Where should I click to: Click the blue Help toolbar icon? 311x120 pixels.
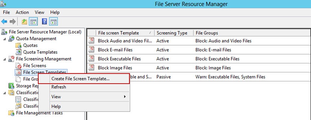pyautogui.click(x=44, y=22)
